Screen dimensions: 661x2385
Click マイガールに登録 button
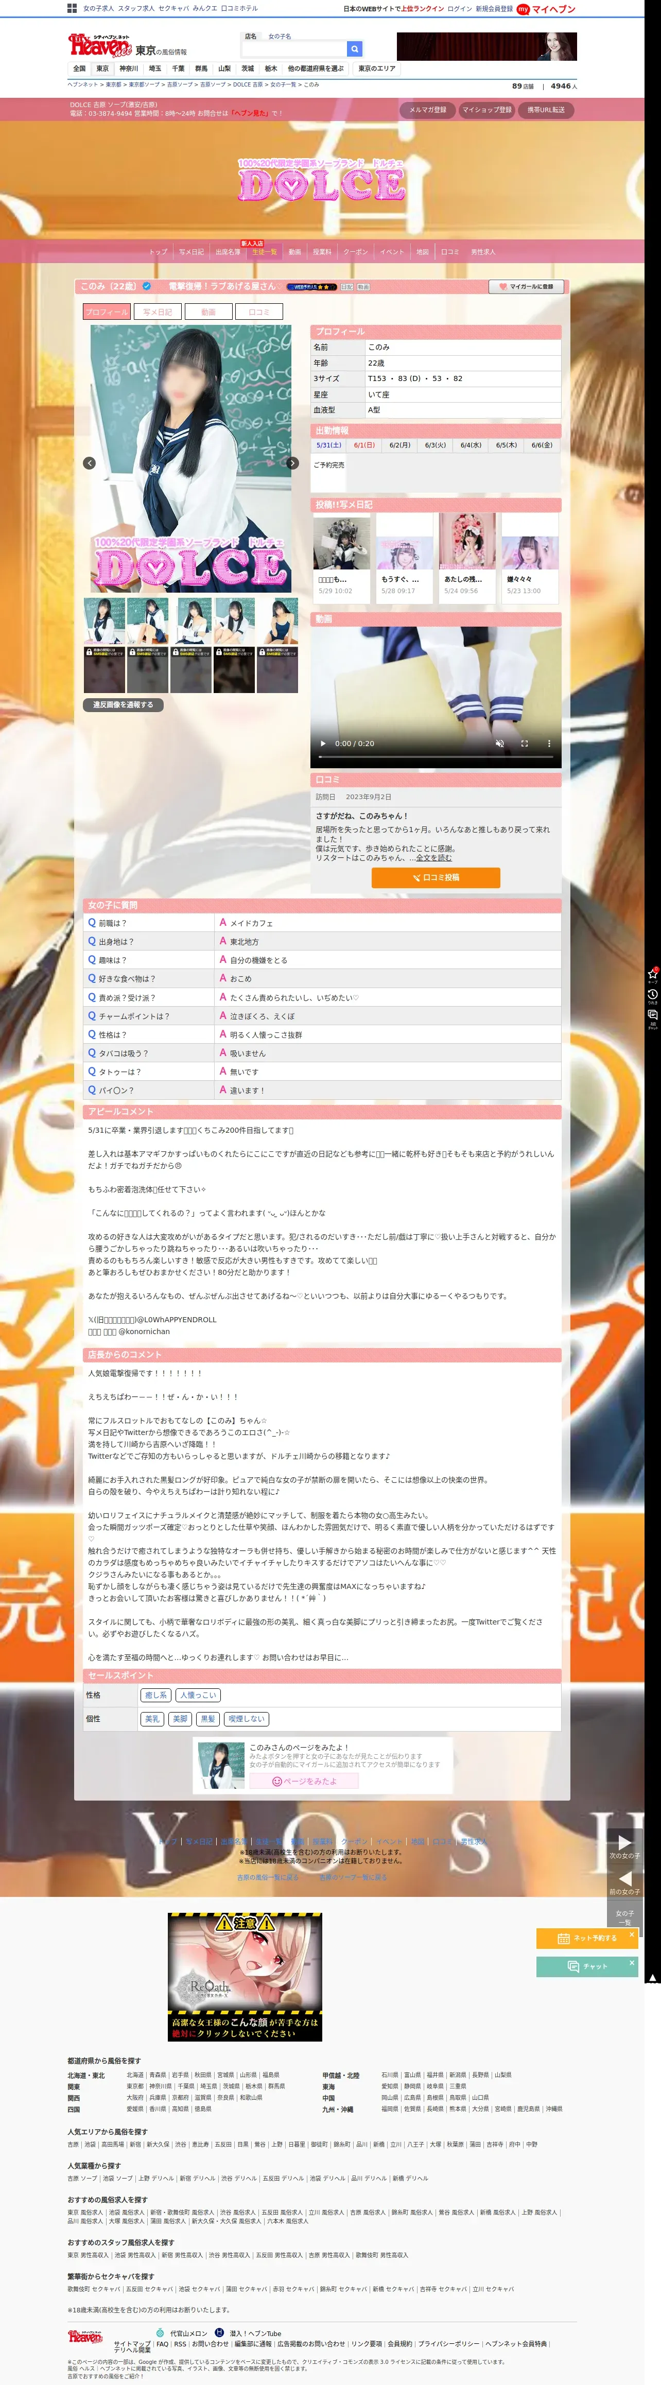click(527, 287)
